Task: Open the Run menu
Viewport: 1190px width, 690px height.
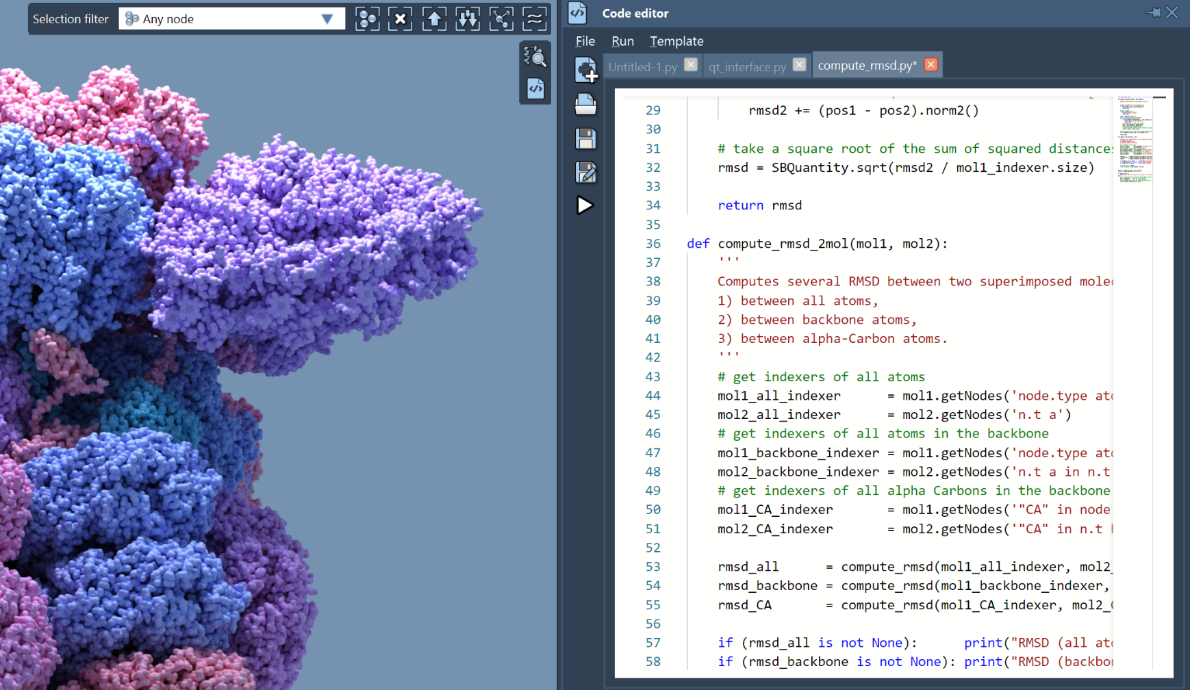Action: [x=622, y=41]
